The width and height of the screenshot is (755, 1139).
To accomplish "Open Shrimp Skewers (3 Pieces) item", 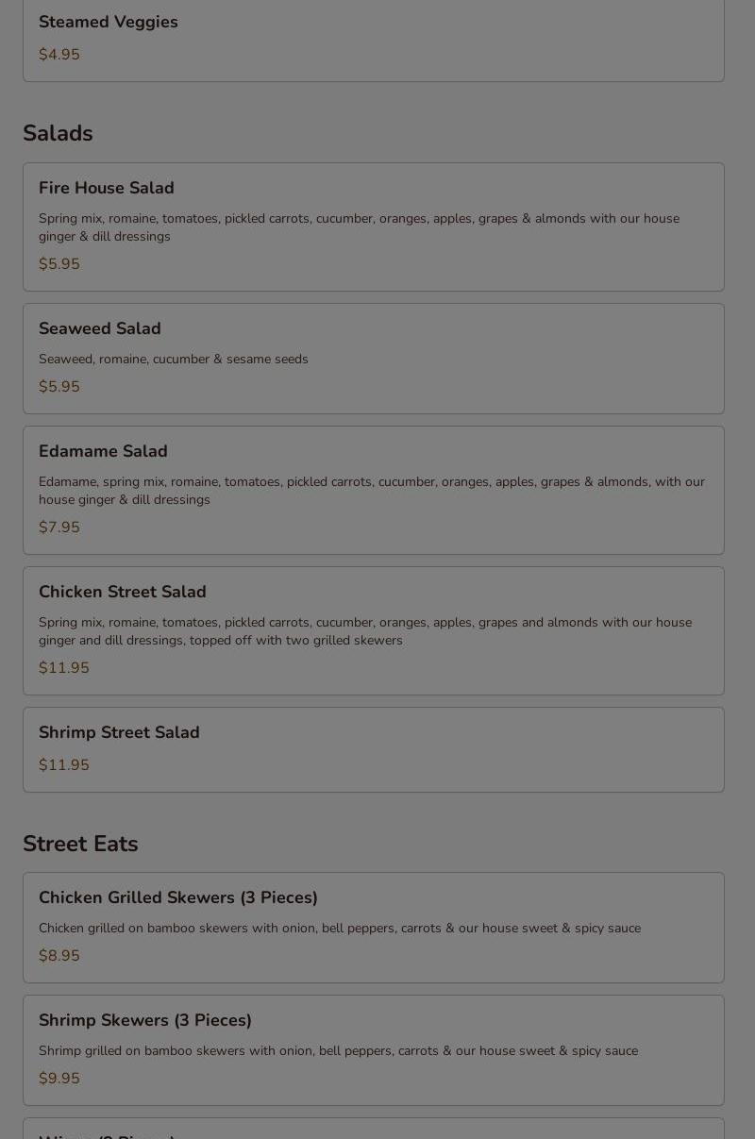I will click(x=145, y=1020).
